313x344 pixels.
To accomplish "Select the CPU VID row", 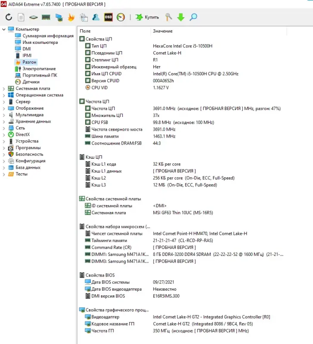I will [182, 88].
